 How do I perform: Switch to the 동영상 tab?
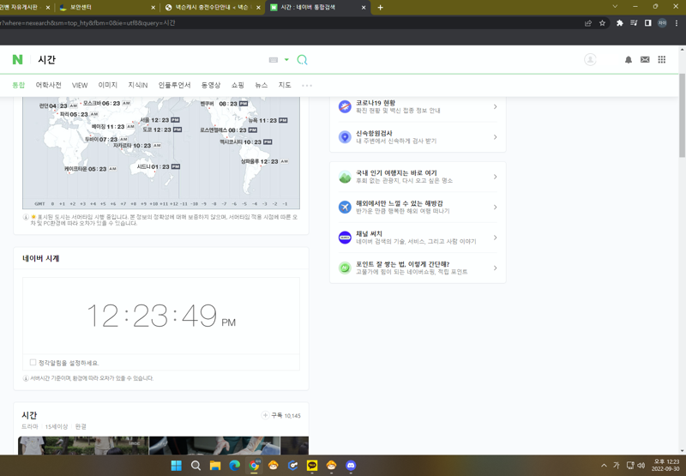pyautogui.click(x=211, y=85)
